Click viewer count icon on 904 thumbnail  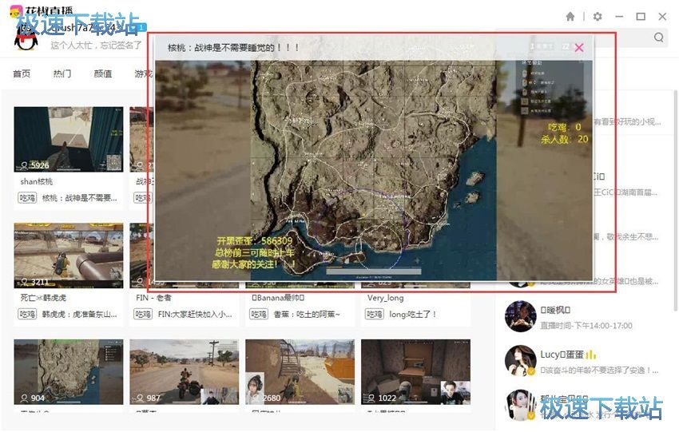tap(24, 398)
